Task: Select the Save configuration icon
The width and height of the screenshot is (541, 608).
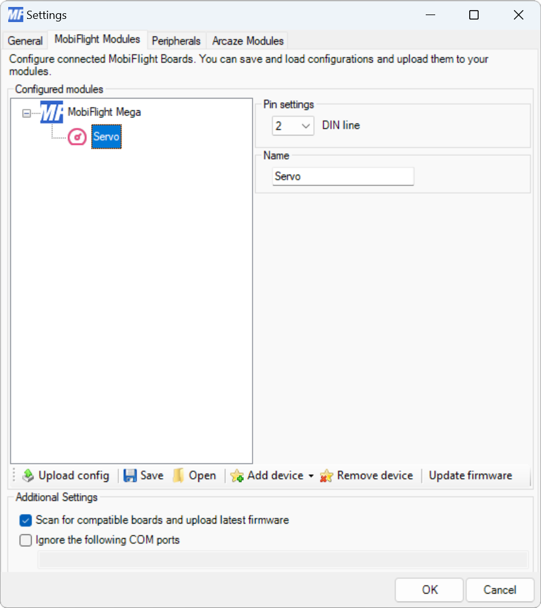Action: pos(130,476)
